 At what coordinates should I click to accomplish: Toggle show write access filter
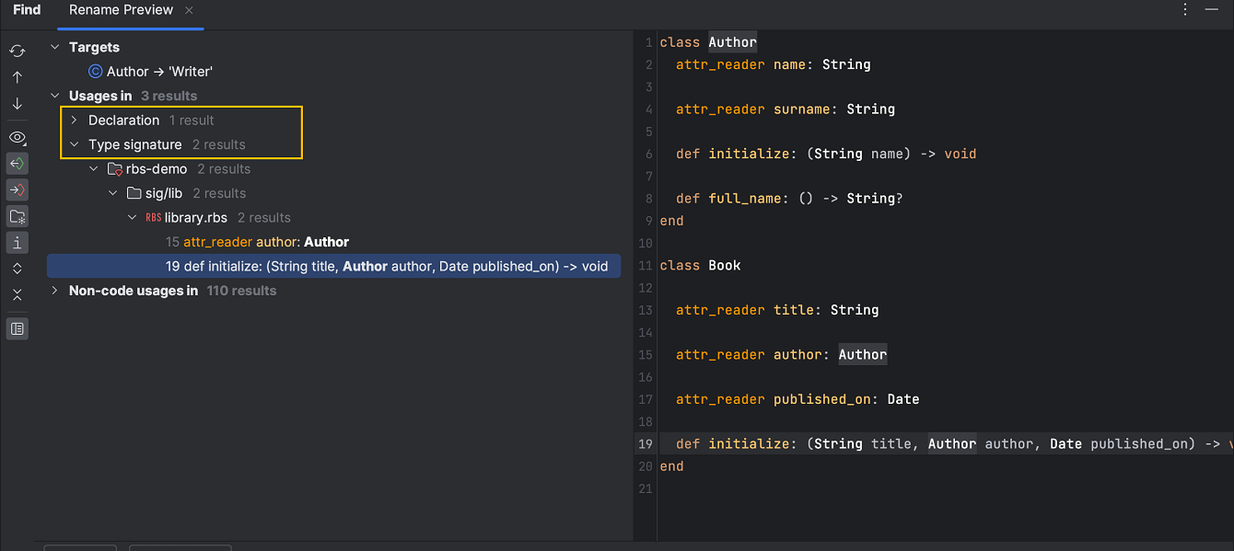[17, 189]
